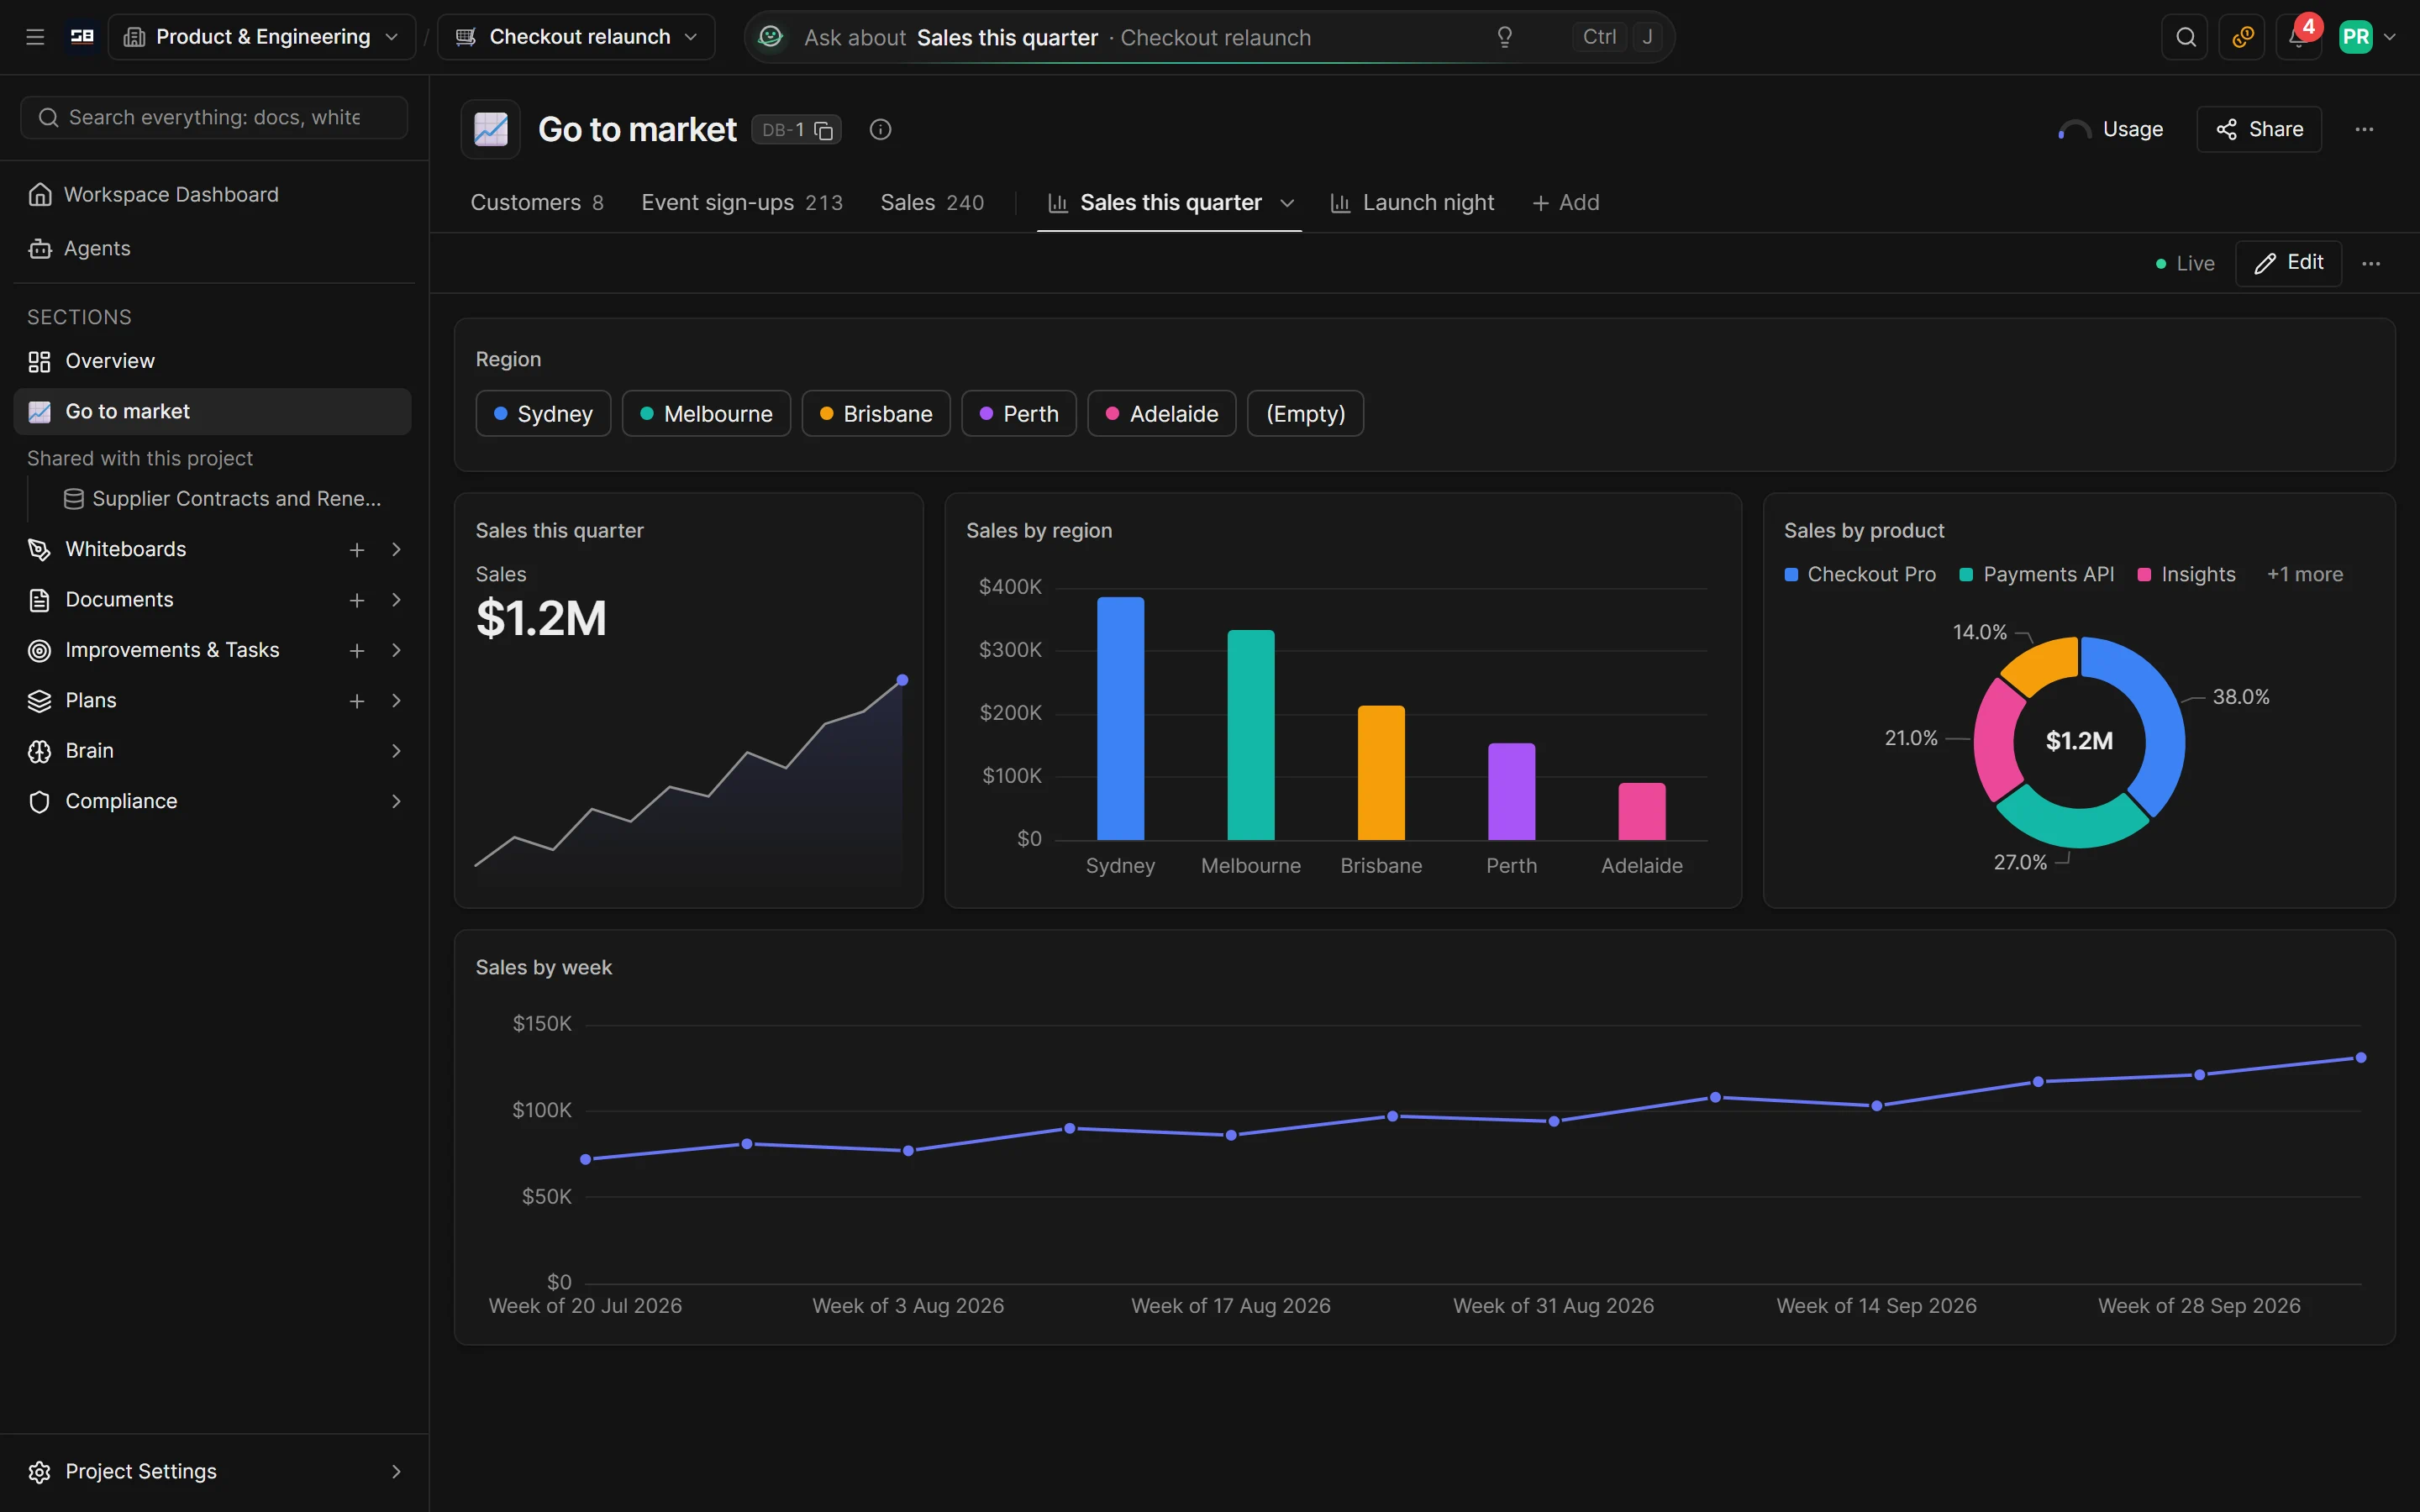Screen dimensions: 2420x1512
Task: Add a new Plans item with plus
Action: pyautogui.click(x=357, y=701)
